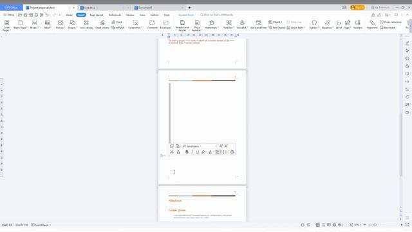This screenshot has width=412, height=232.
Task: Click the Format Painter in floating toolbar
Action: click(178, 152)
